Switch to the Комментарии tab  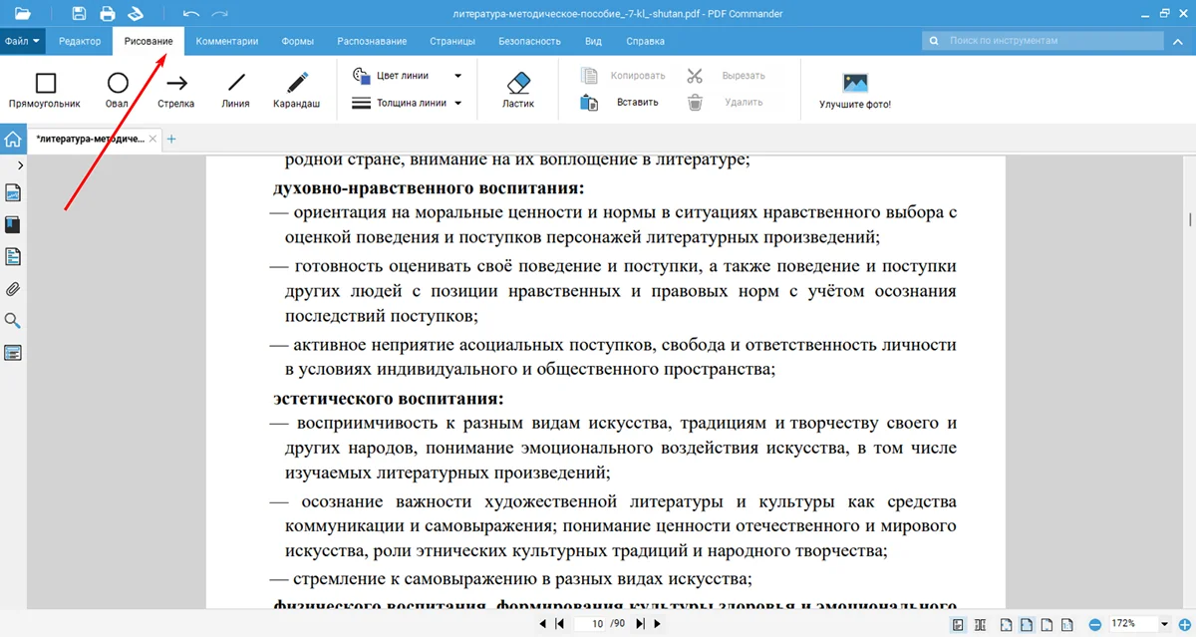tap(227, 41)
